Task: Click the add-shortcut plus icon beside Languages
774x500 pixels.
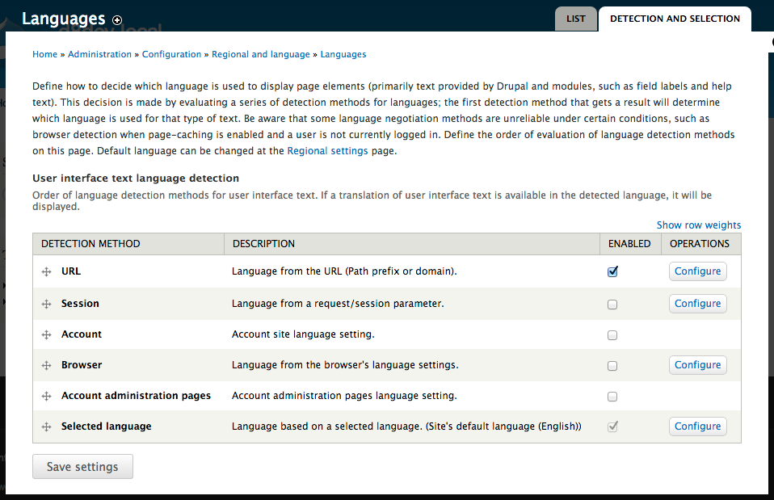Action: pos(117,20)
